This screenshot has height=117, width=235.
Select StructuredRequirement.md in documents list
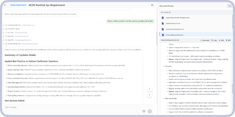click(x=174, y=35)
